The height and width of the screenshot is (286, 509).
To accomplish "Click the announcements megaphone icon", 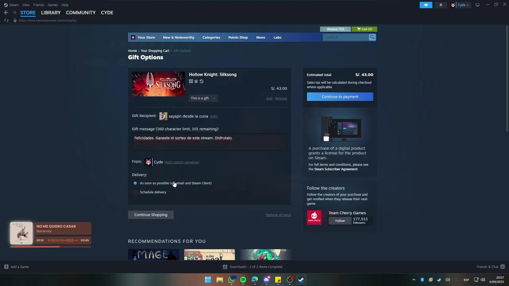I will [426, 5].
